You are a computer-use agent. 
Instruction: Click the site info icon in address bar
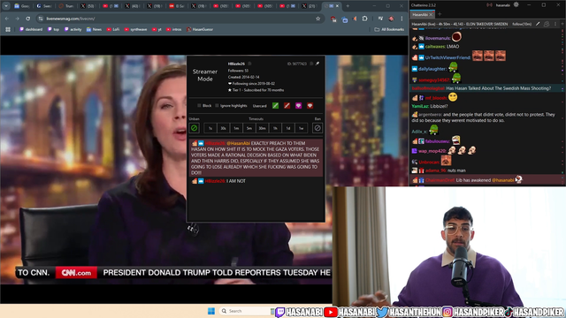[x=41, y=19]
